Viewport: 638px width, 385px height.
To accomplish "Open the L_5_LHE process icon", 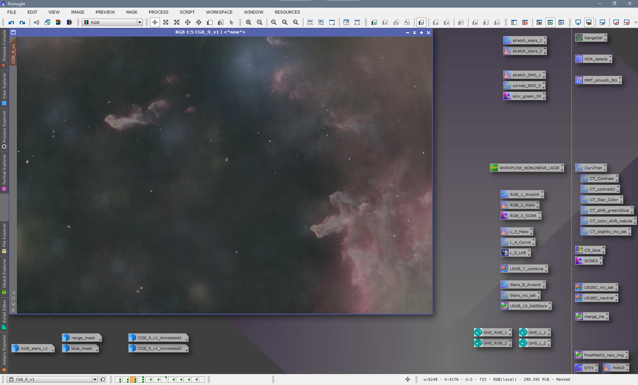I will click(515, 253).
